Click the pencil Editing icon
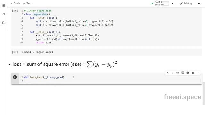Screen dimensions: 205x115 [181, 4]
